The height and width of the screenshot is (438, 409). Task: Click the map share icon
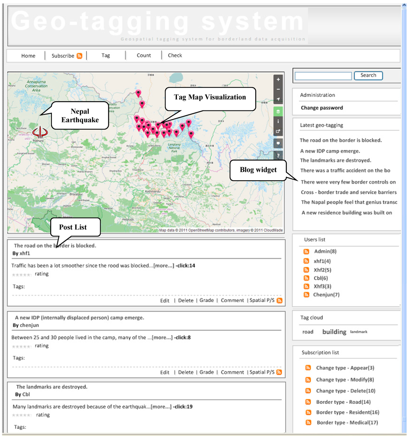point(278,131)
